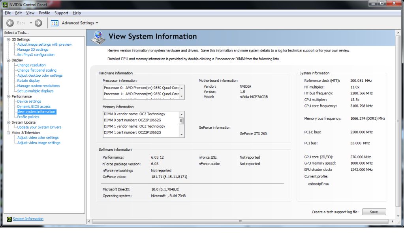The height and width of the screenshot is (233, 404).
Task: Open Set up multiple displays
Action: 35,91
